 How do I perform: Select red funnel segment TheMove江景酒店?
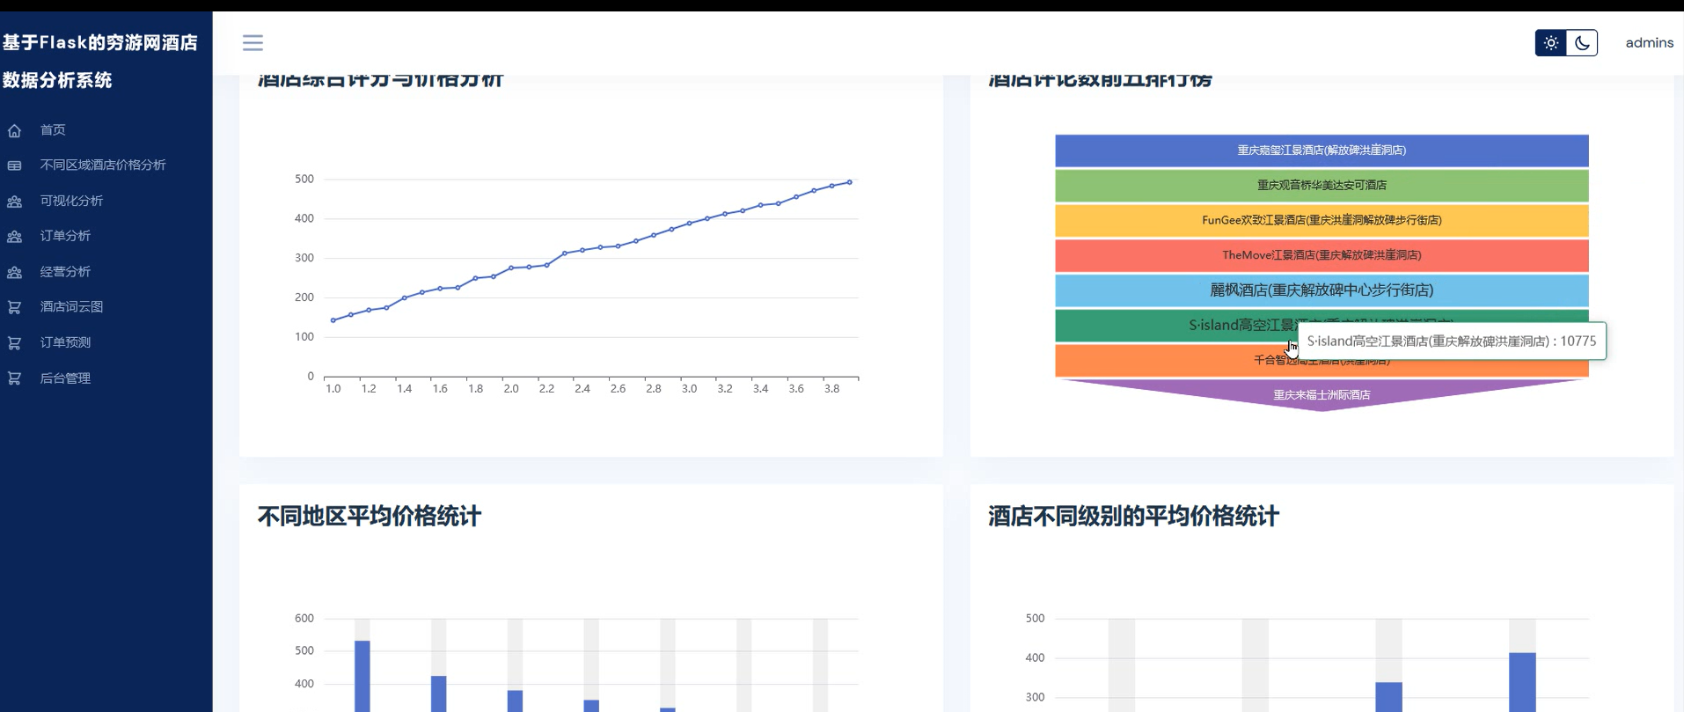1322,255
